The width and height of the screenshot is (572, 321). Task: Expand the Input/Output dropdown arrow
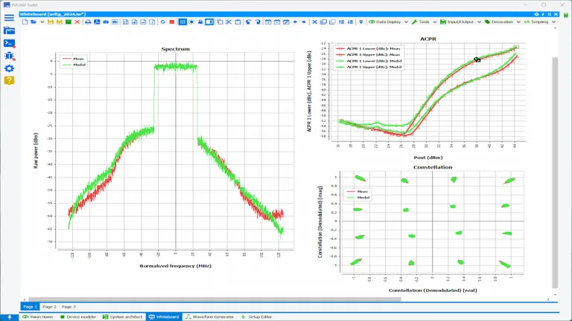point(479,22)
